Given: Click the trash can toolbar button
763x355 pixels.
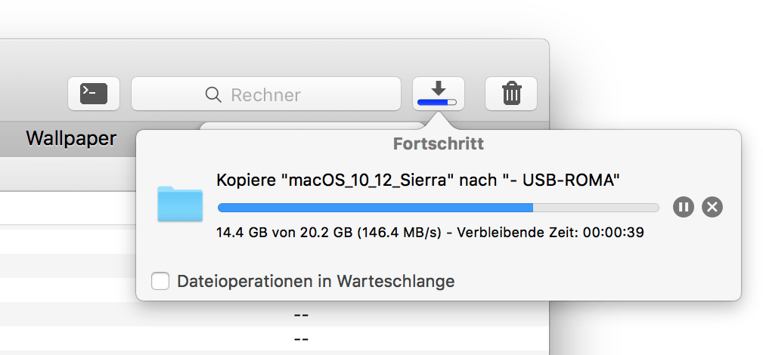Looking at the screenshot, I should tap(511, 94).
